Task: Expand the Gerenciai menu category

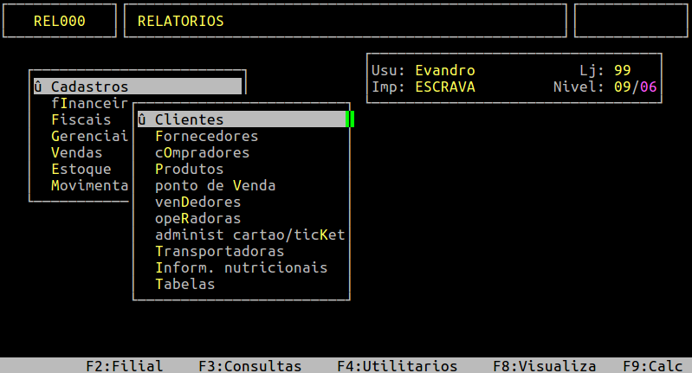Action: pos(89,136)
